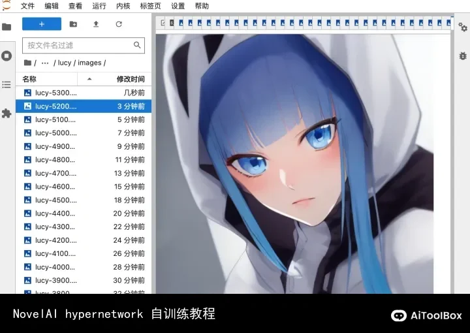Select file lucy-4400 in the list
This screenshot has height=333, width=470.
[x=84, y=214]
